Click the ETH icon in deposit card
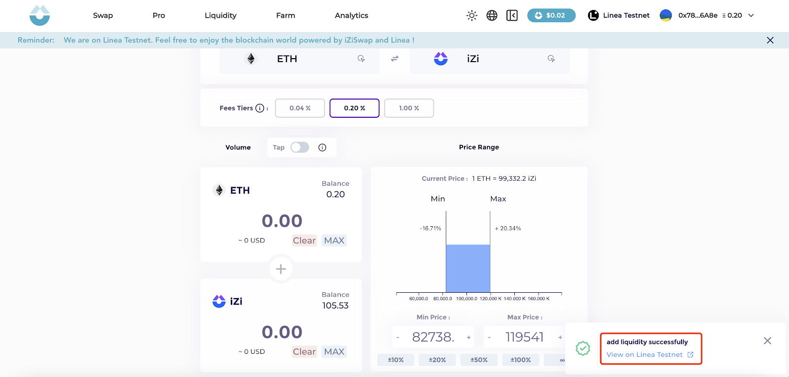The height and width of the screenshot is (377, 789). [x=219, y=190]
